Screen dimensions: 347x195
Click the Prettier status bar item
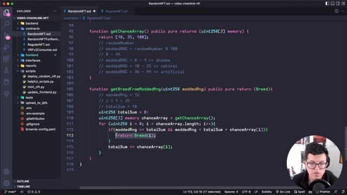point(323,192)
